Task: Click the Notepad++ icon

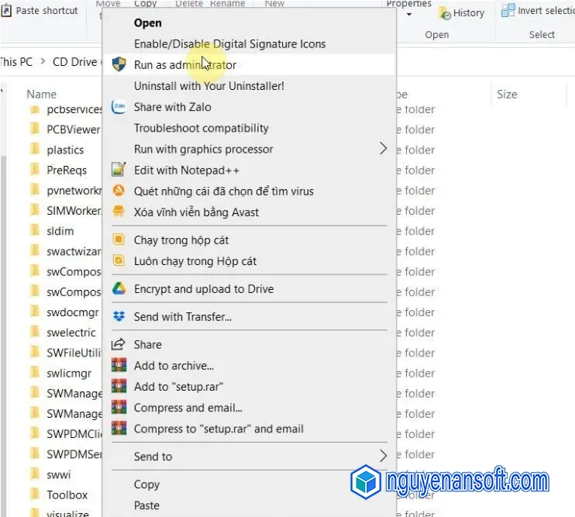Action: coord(119,170)
